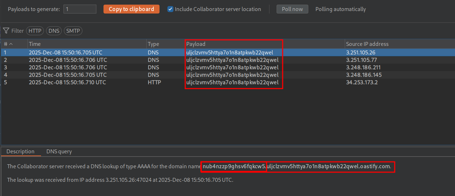Click the Payloads to generate field
Screen dimensions: 455x196
click(80, 9)
